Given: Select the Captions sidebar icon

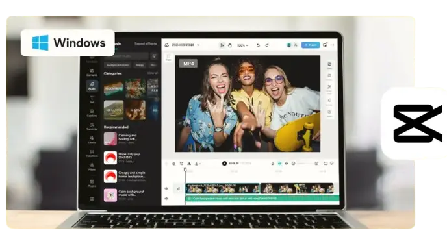Looking at the screenshot, I should (x=92, y=113).
